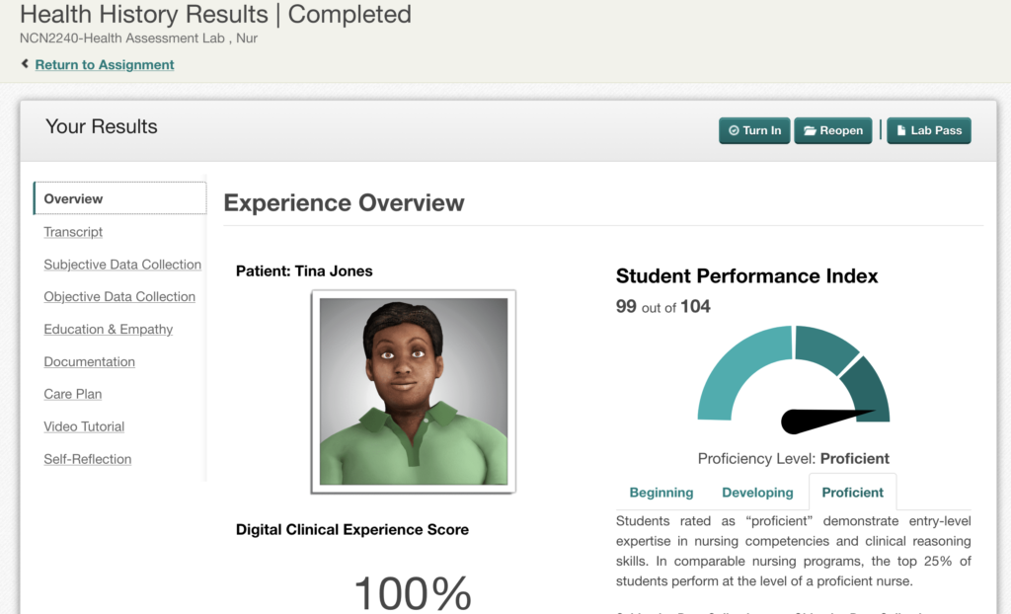Select the Proficient tab
Viewport: 1011px width, 614px height.
(852, 493)
